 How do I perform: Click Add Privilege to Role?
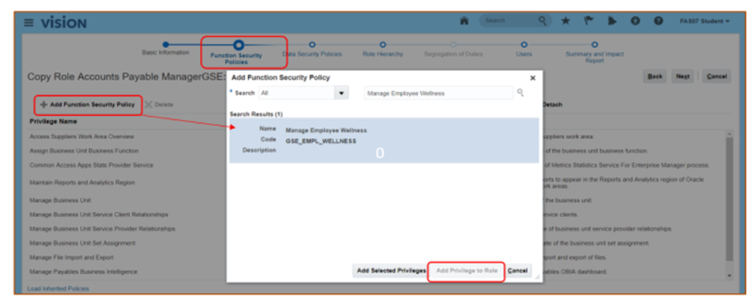[466, 271]
